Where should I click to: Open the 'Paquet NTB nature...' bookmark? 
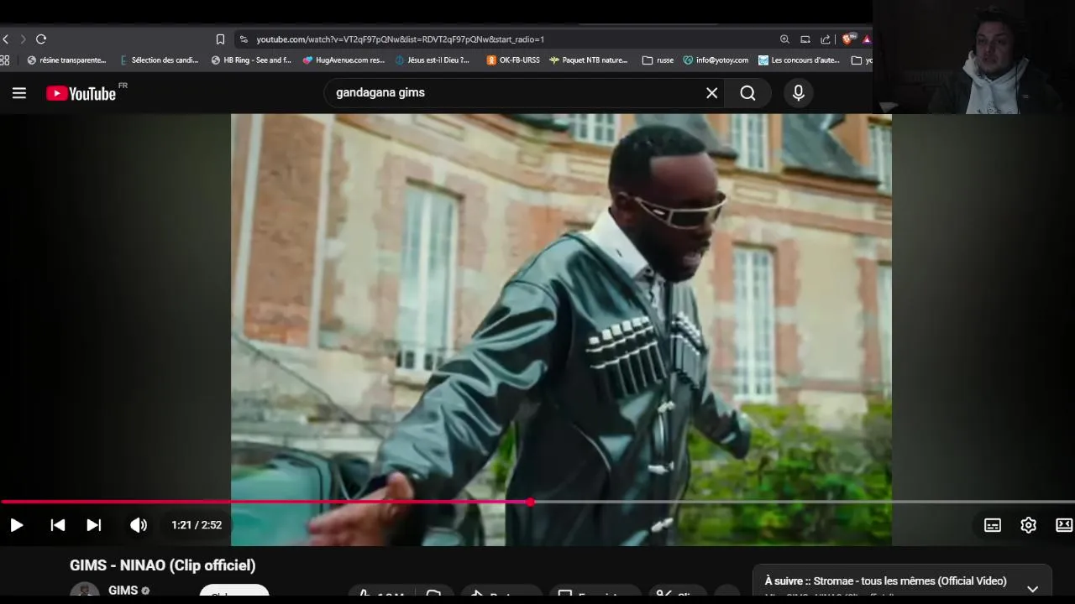[589, 60]
